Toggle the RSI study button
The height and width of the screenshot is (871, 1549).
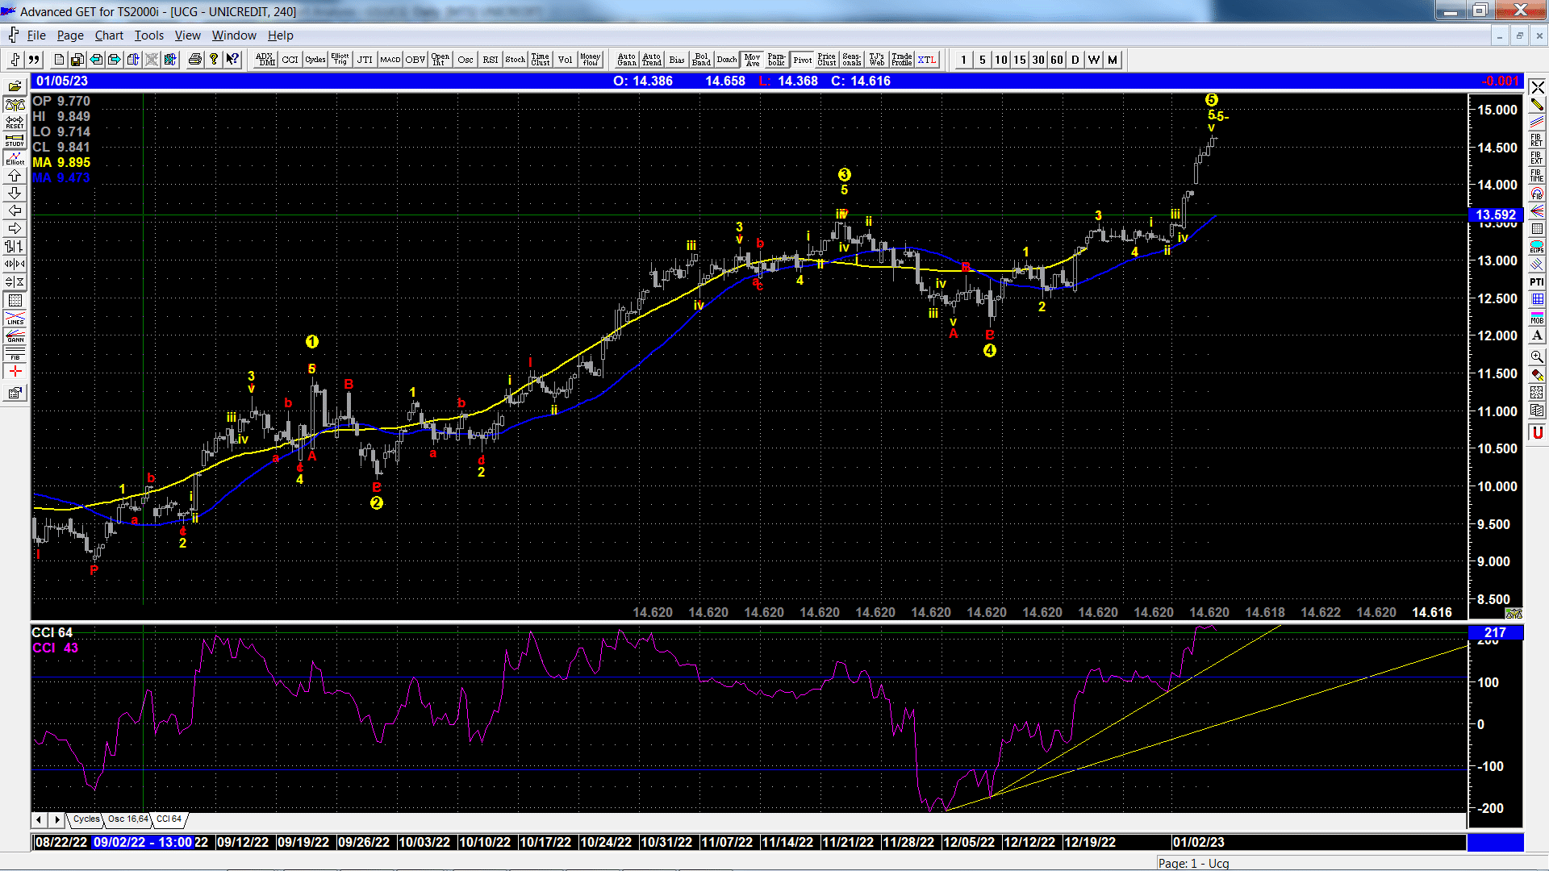(490, 60)
